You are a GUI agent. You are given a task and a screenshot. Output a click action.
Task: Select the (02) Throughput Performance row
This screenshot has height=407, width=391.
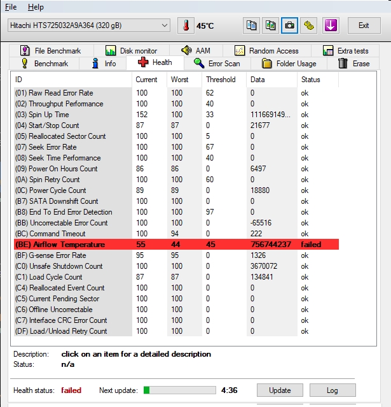176,104
